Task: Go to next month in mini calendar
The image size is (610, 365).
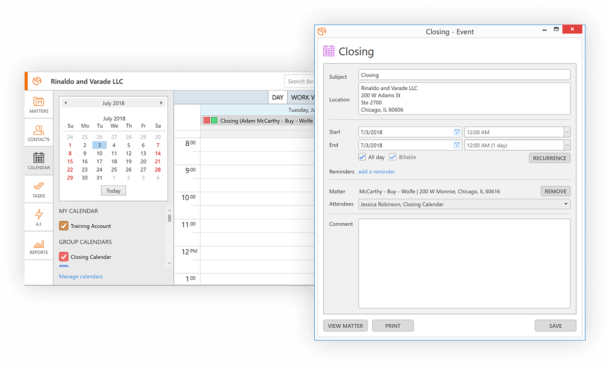Action: tap(161, 103)
